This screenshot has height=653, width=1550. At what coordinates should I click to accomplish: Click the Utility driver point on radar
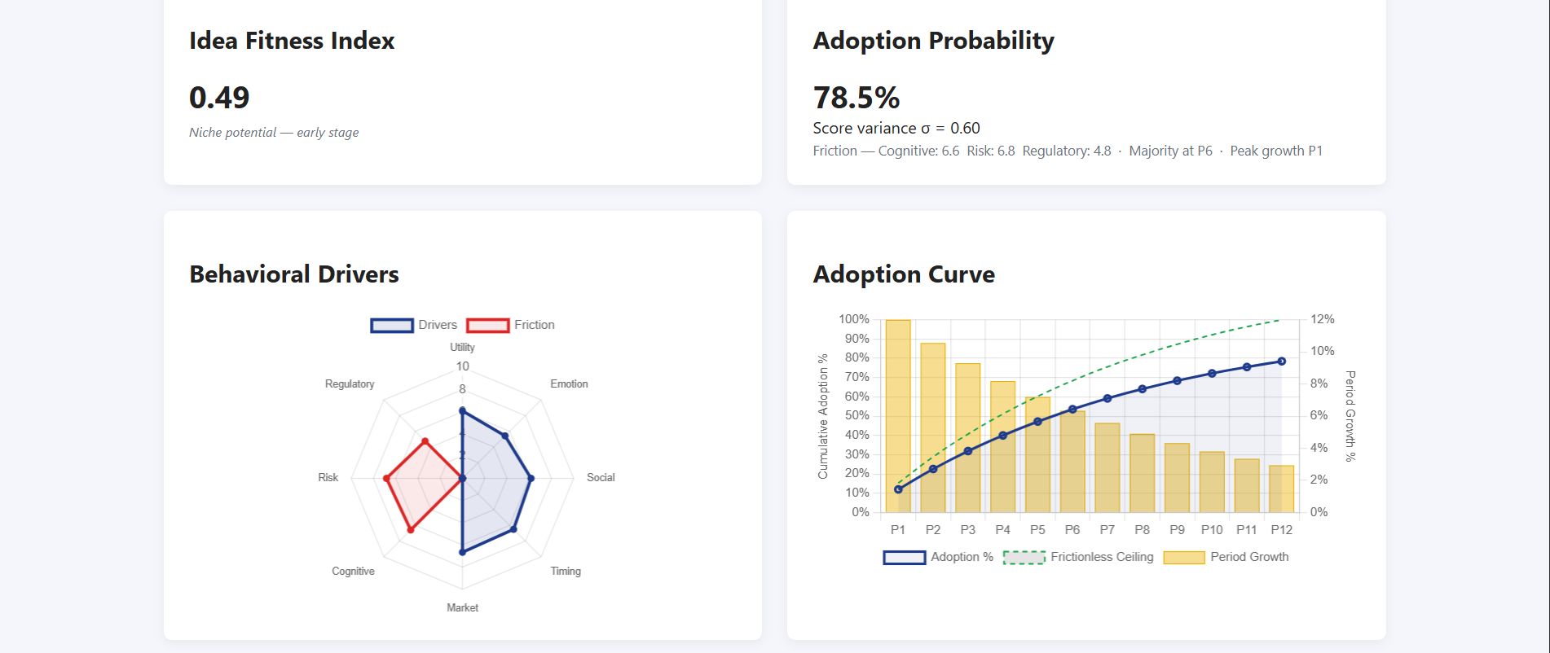coord(462,410)
